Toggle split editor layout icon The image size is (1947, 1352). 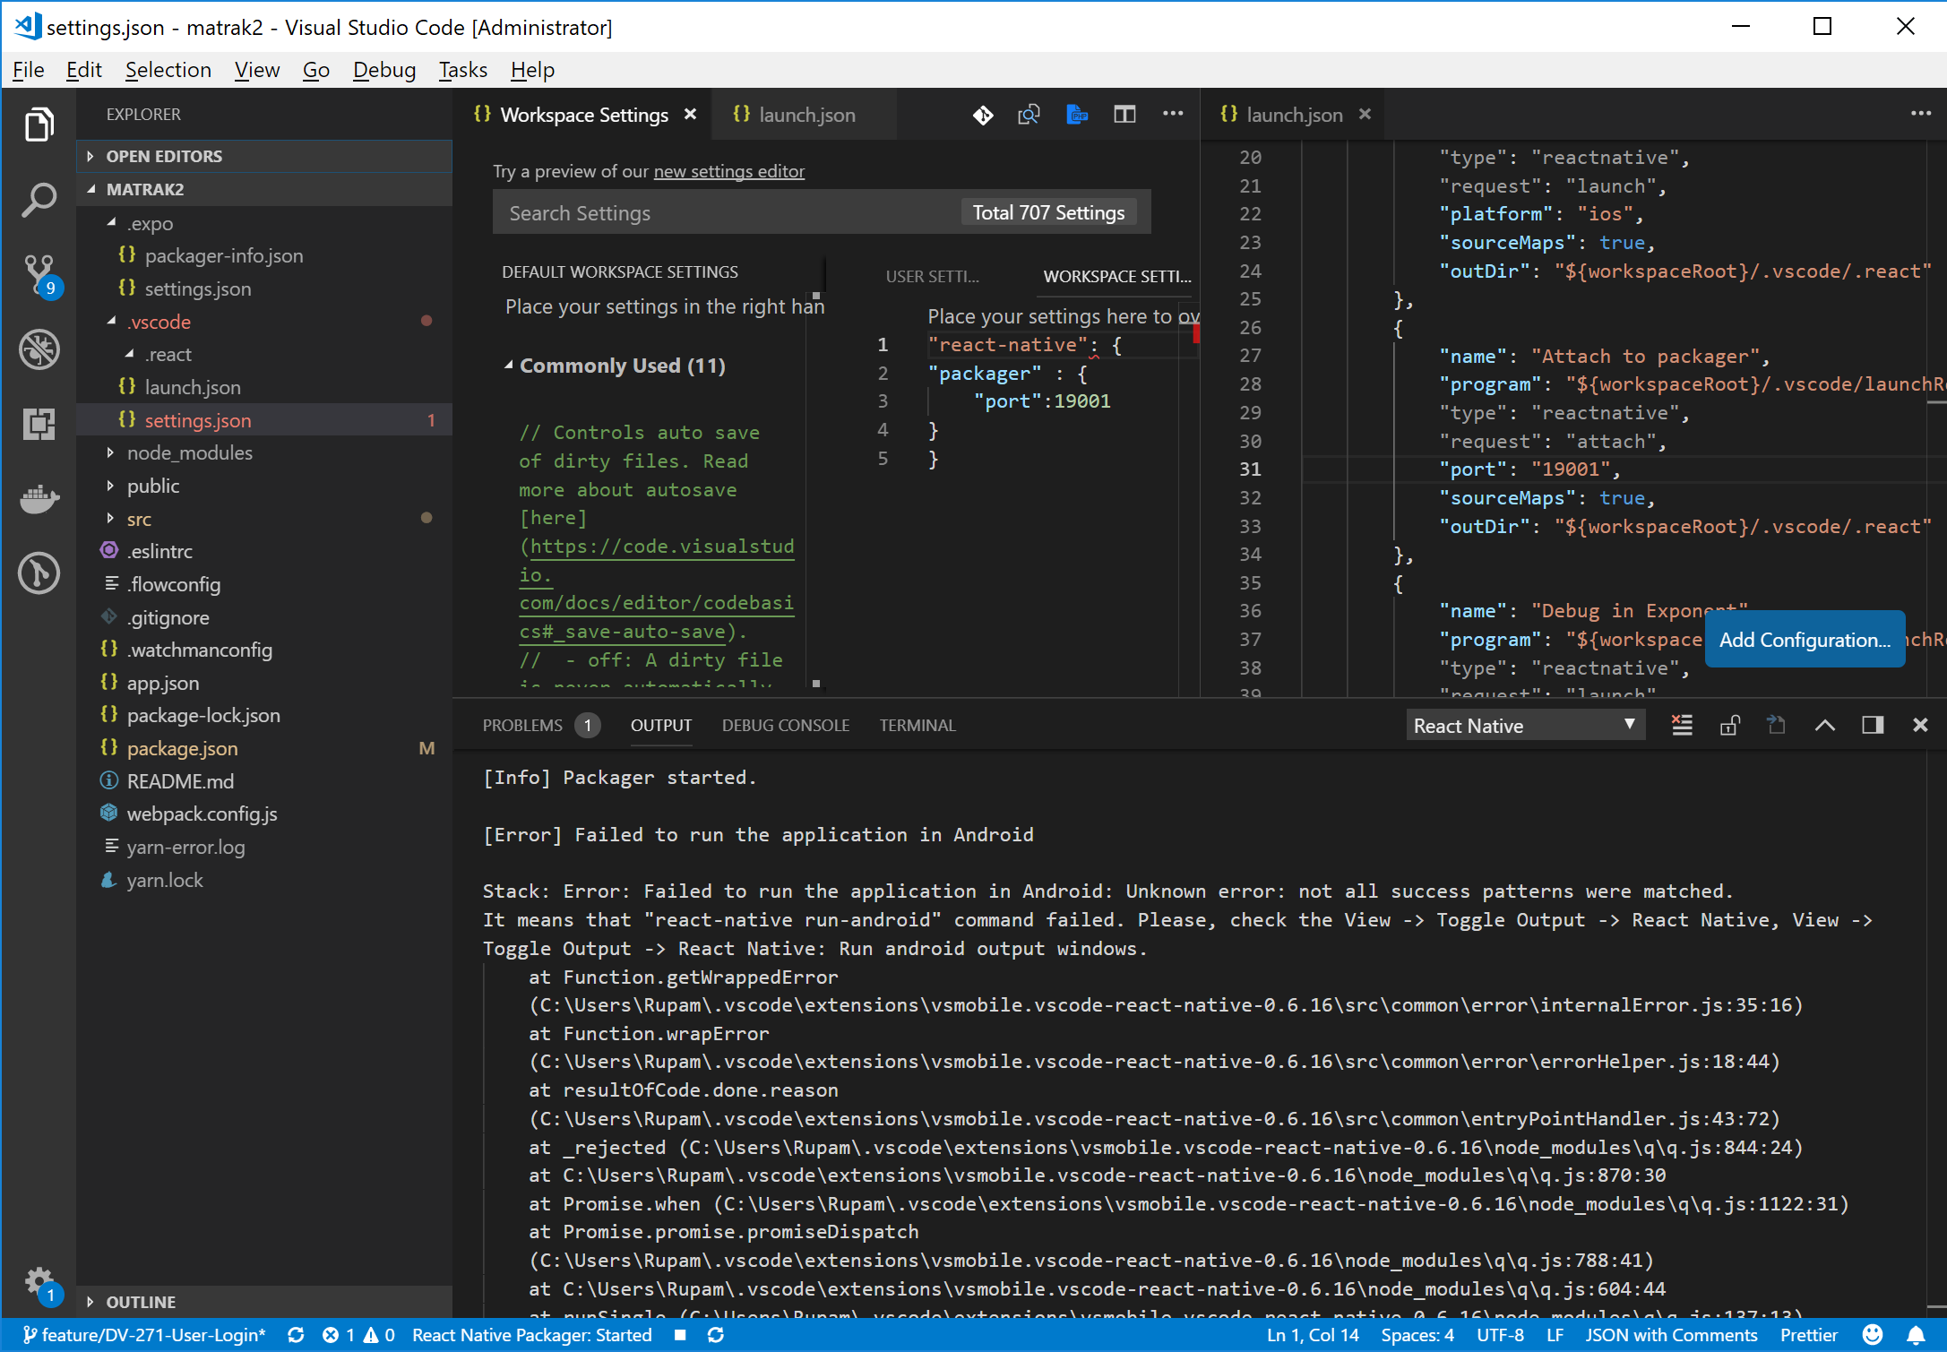point(1124,114)
